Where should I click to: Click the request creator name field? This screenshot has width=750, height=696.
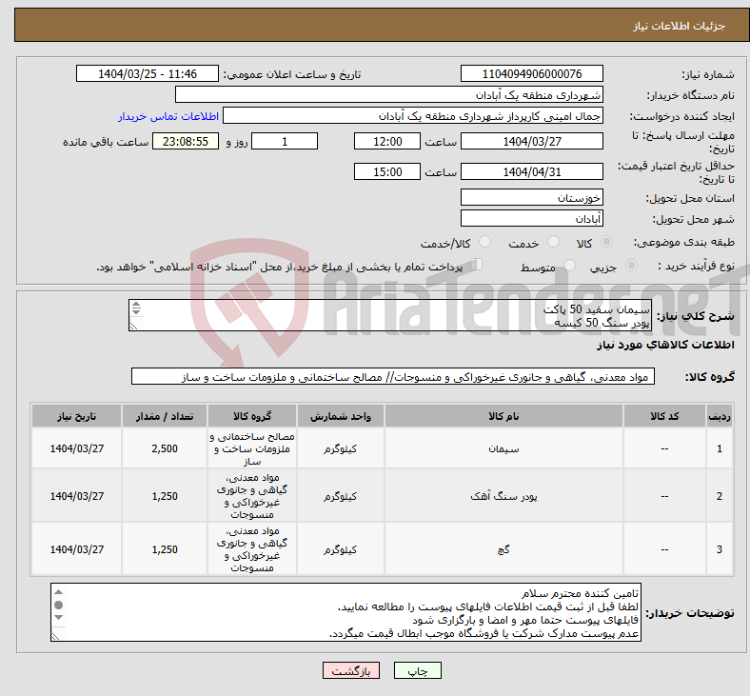click(x=413, y=116)
